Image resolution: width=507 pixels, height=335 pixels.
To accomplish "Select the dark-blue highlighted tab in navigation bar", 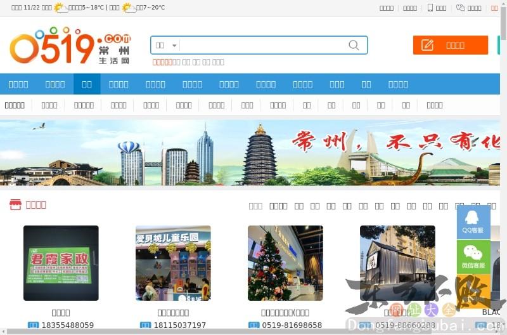I will 87,84.
